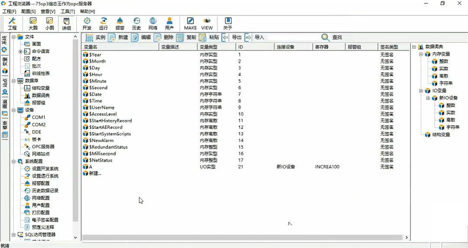Click the 关于 about icon
Image resolution: width=468 pixels, height=248 pixels.
(x=227, y=23)
